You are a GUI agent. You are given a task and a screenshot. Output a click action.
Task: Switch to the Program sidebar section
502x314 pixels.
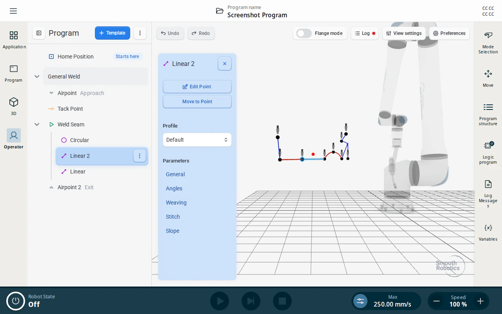coord(14,73)
